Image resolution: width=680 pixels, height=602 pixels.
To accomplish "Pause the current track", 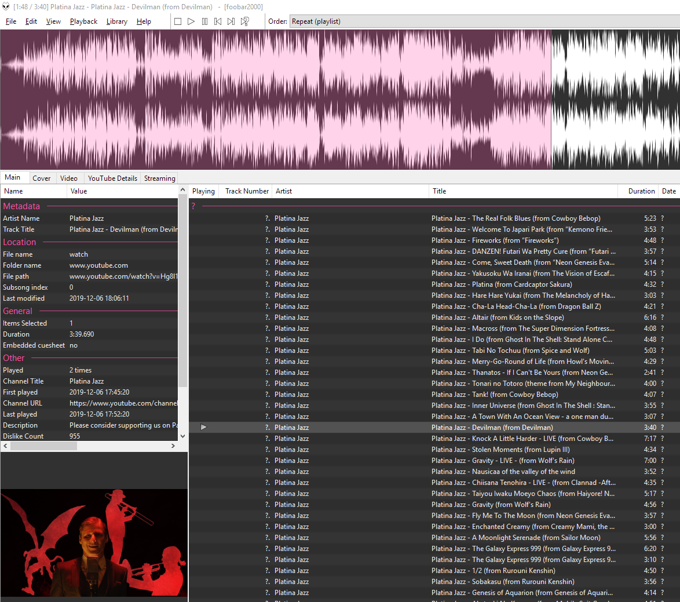I will click(204, 21).
